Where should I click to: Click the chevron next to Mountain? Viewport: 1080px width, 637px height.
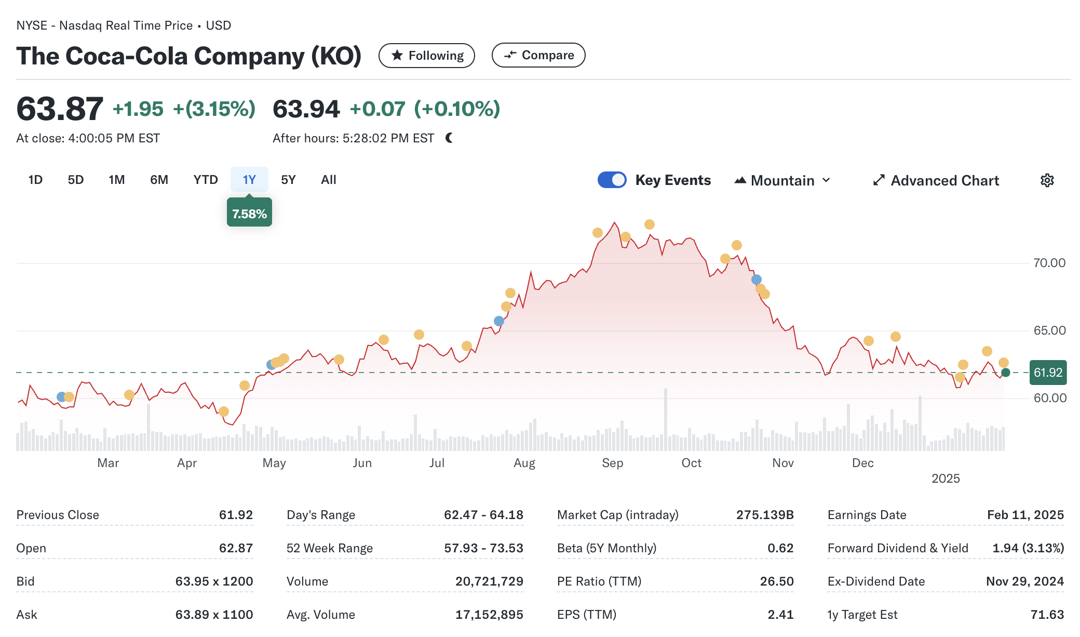826,180
